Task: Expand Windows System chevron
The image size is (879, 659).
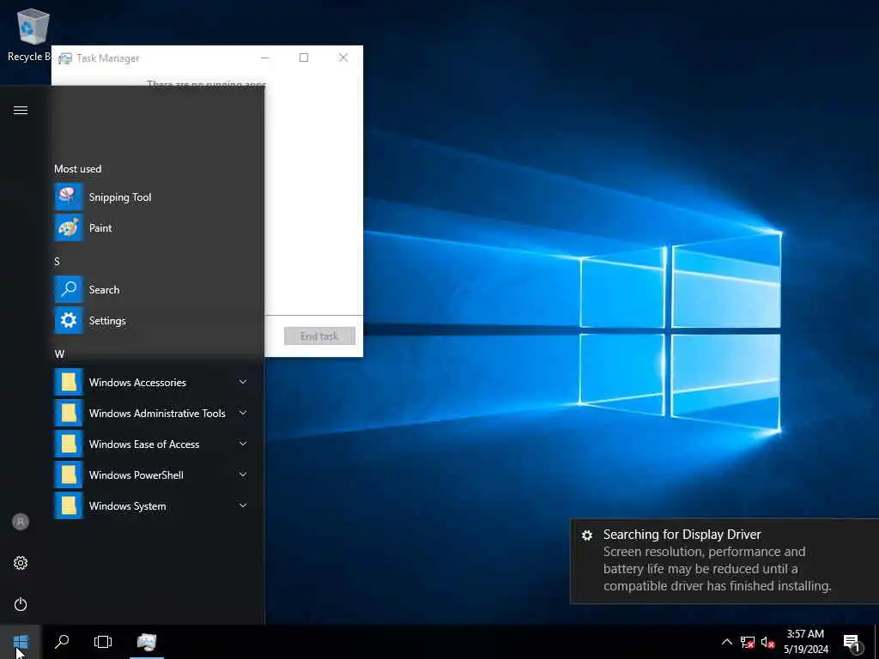Action: click(243, 505)
